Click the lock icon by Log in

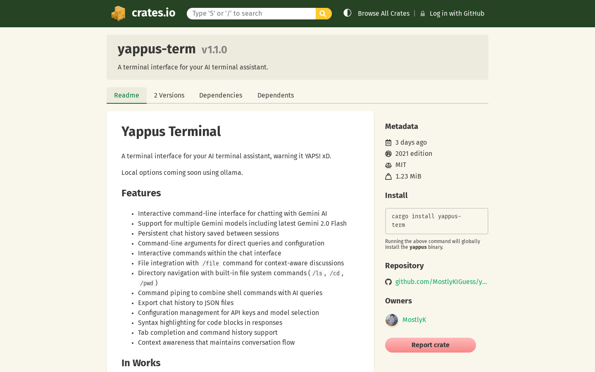[x=423, y=14]
